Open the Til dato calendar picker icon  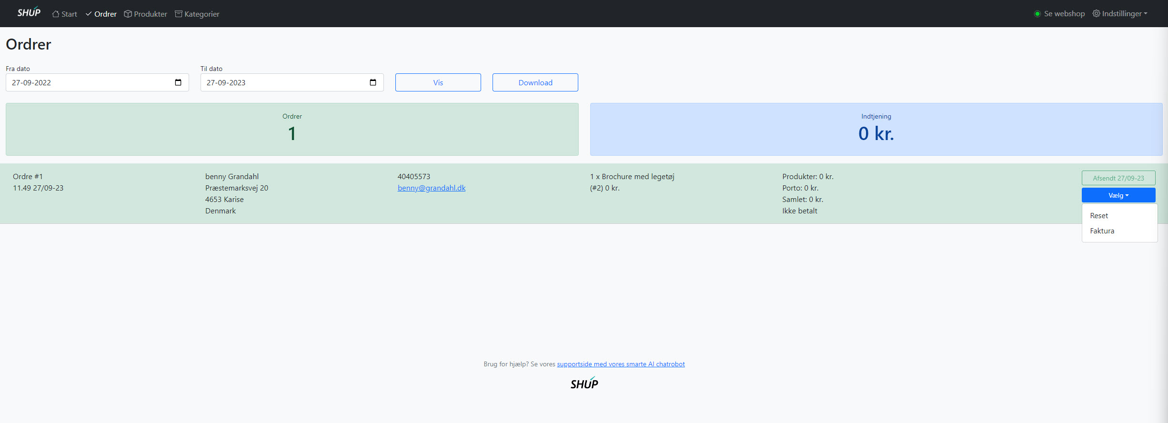pos(373,82)
